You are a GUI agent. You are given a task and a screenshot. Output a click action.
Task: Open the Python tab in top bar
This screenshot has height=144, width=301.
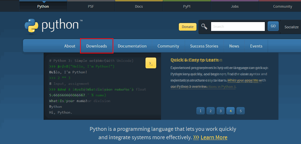[x=43, y=6]
